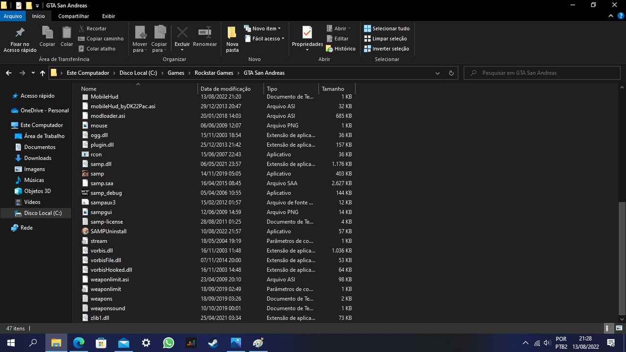Open Windows Settings gear in taskbar

coord(146,343)
